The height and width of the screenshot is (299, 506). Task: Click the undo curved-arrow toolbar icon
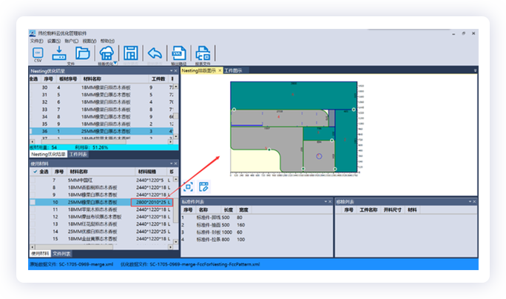click(x=155, y=53)
